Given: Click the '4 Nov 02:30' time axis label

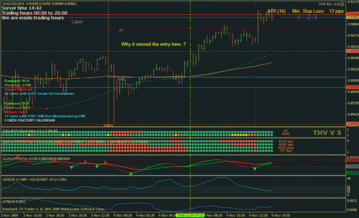Looking at the screenshot, I should click(145, 216).
